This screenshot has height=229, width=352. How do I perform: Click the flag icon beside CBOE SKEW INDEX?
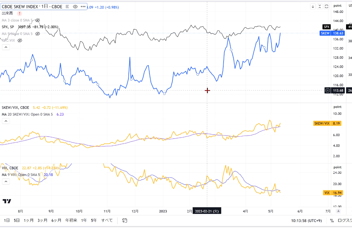67,7
